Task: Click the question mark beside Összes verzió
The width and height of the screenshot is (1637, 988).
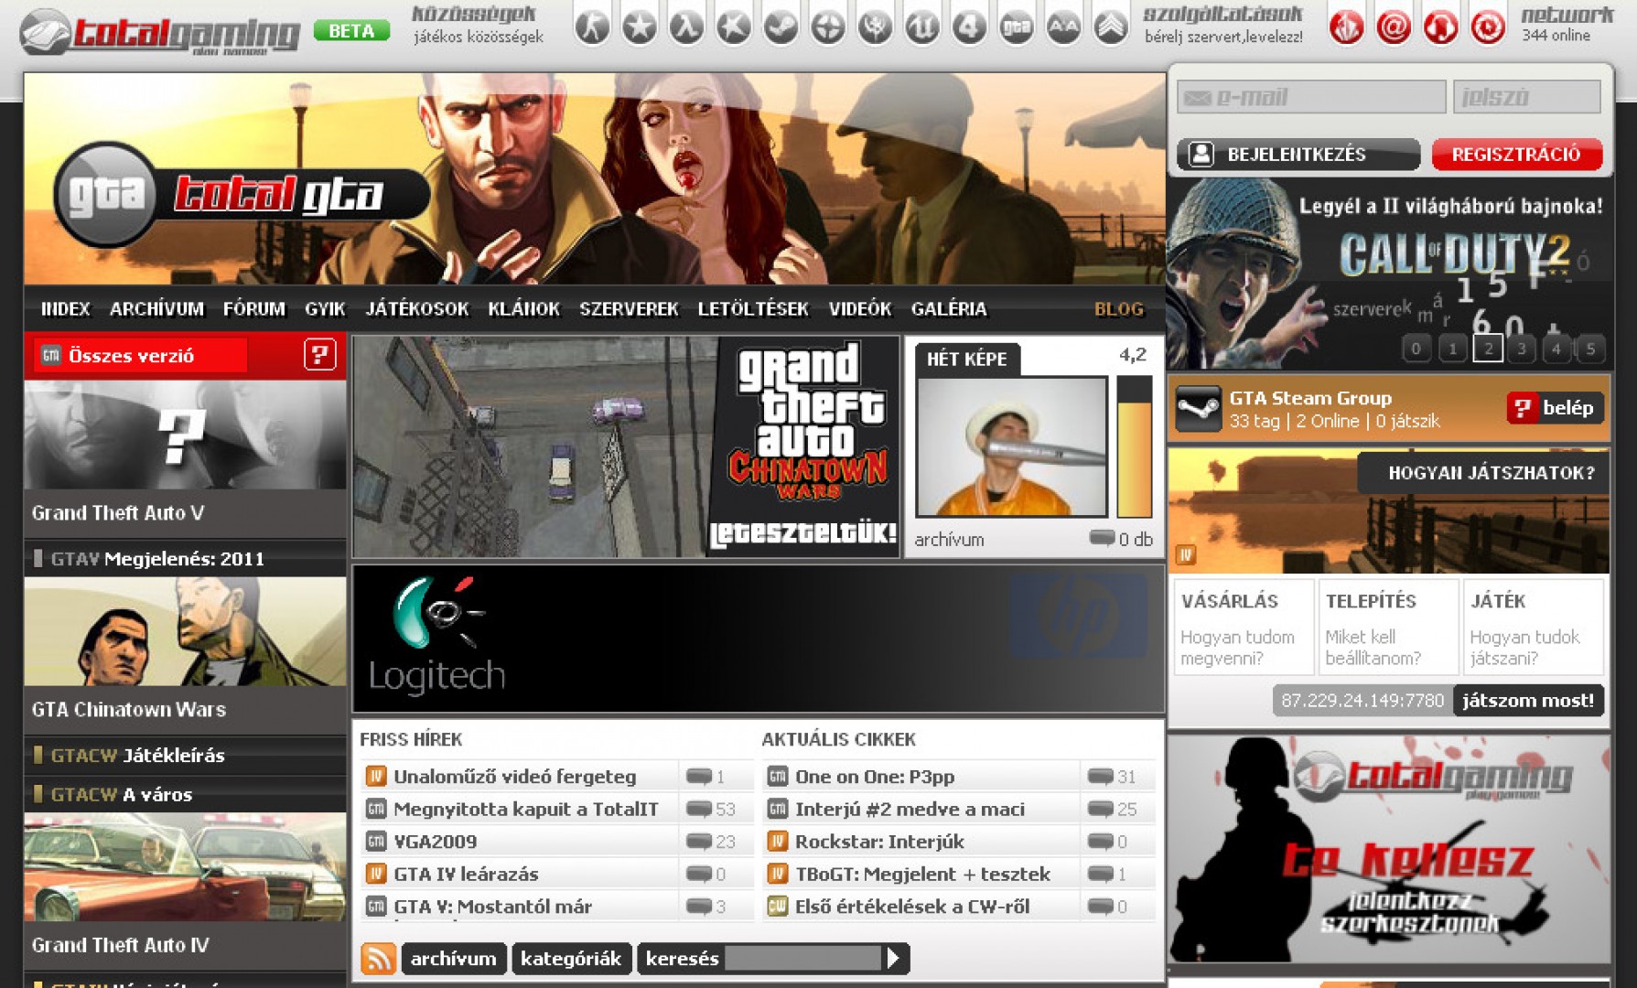Action: pos(319,355)
